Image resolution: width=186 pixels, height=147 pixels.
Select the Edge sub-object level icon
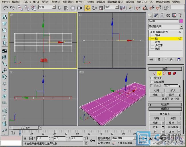(x=160, y=73)
